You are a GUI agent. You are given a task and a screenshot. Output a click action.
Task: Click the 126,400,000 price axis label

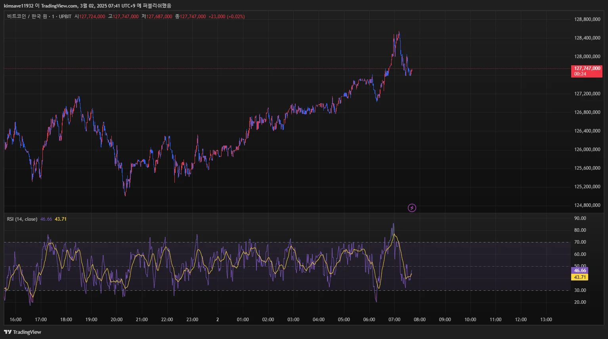(x=587, y=131)
